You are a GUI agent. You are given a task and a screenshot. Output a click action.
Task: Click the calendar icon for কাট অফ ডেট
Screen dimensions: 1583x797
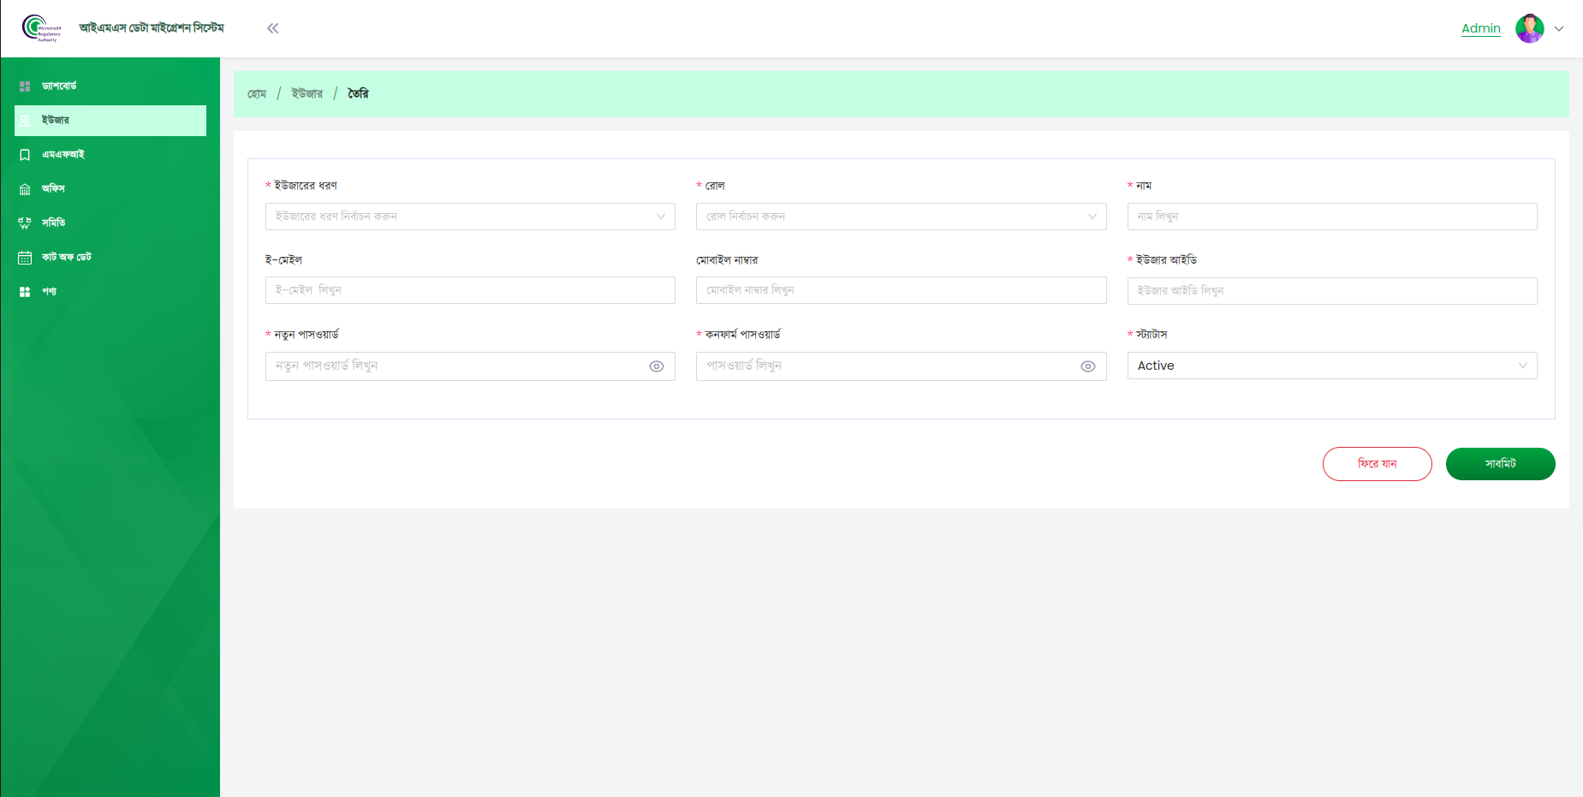pos(25,258)
